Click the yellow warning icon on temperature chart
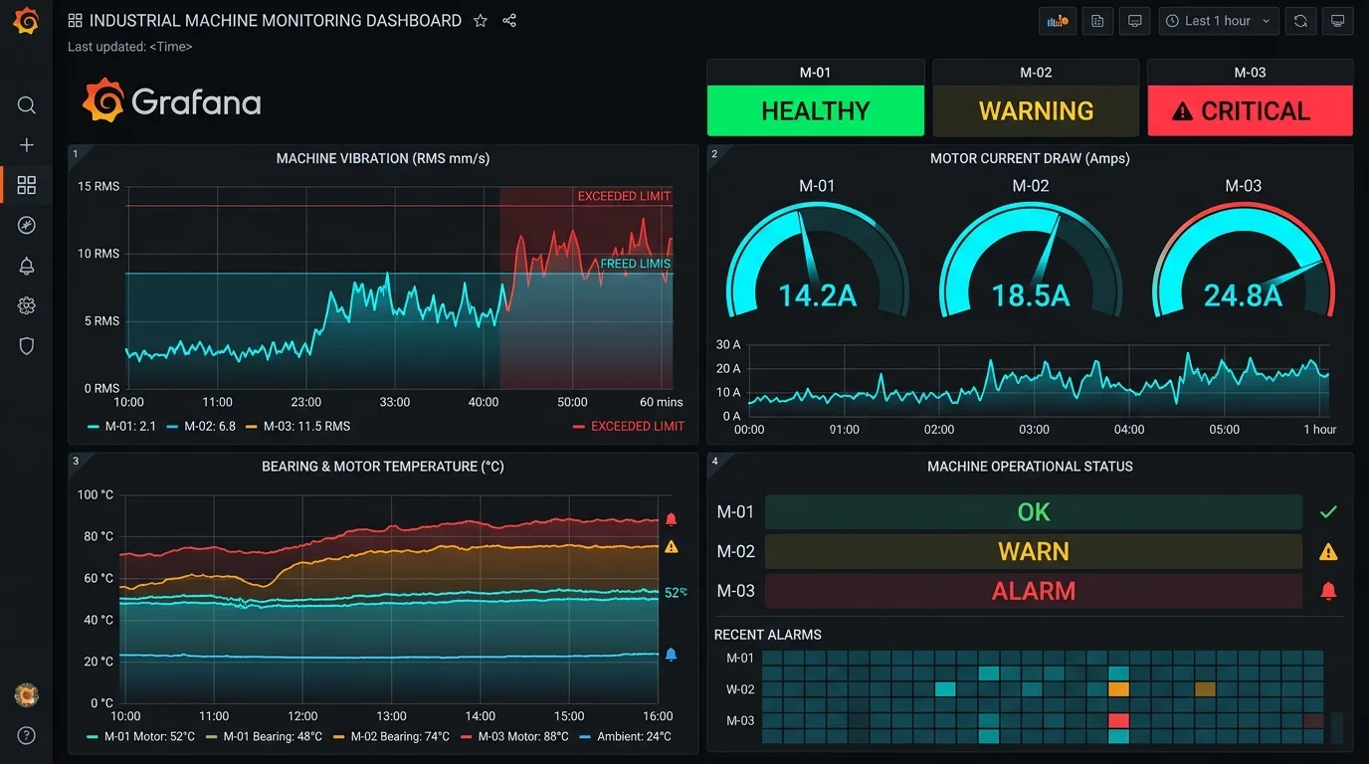1369x764 pixels. (x=671, y=546)
